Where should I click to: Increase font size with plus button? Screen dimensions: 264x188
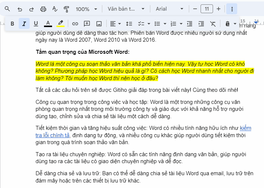pyautogui.click(x=219, y=9)
